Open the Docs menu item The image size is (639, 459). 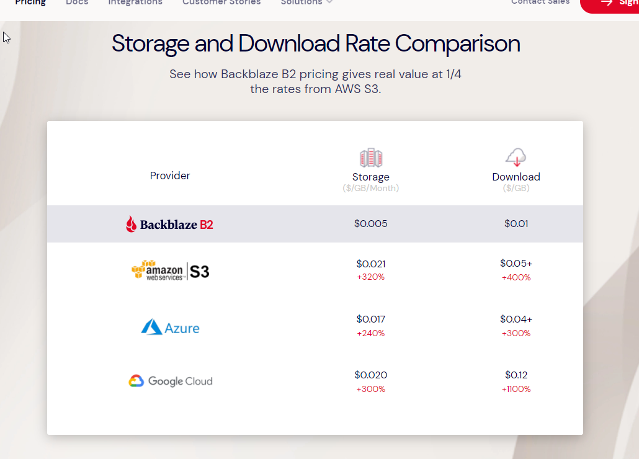tap(77, 2)
